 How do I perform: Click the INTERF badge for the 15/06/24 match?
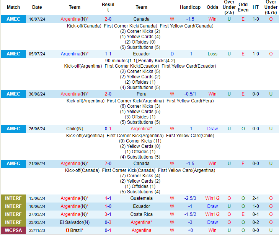13,198
